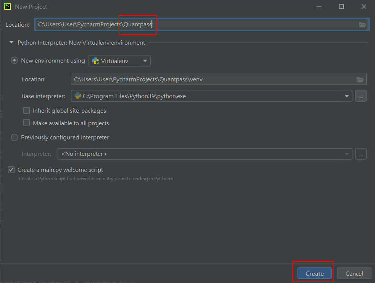Click the Python icon in Base interpreter field
Viewport: 375px width, 283px height.
coord(78,96)
